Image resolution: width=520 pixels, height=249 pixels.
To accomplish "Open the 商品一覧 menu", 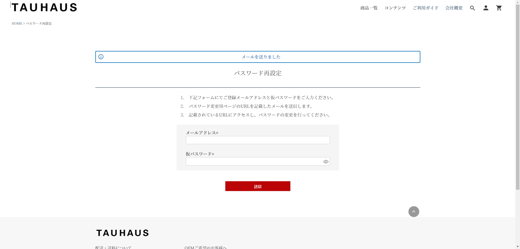I will (369, 8).
